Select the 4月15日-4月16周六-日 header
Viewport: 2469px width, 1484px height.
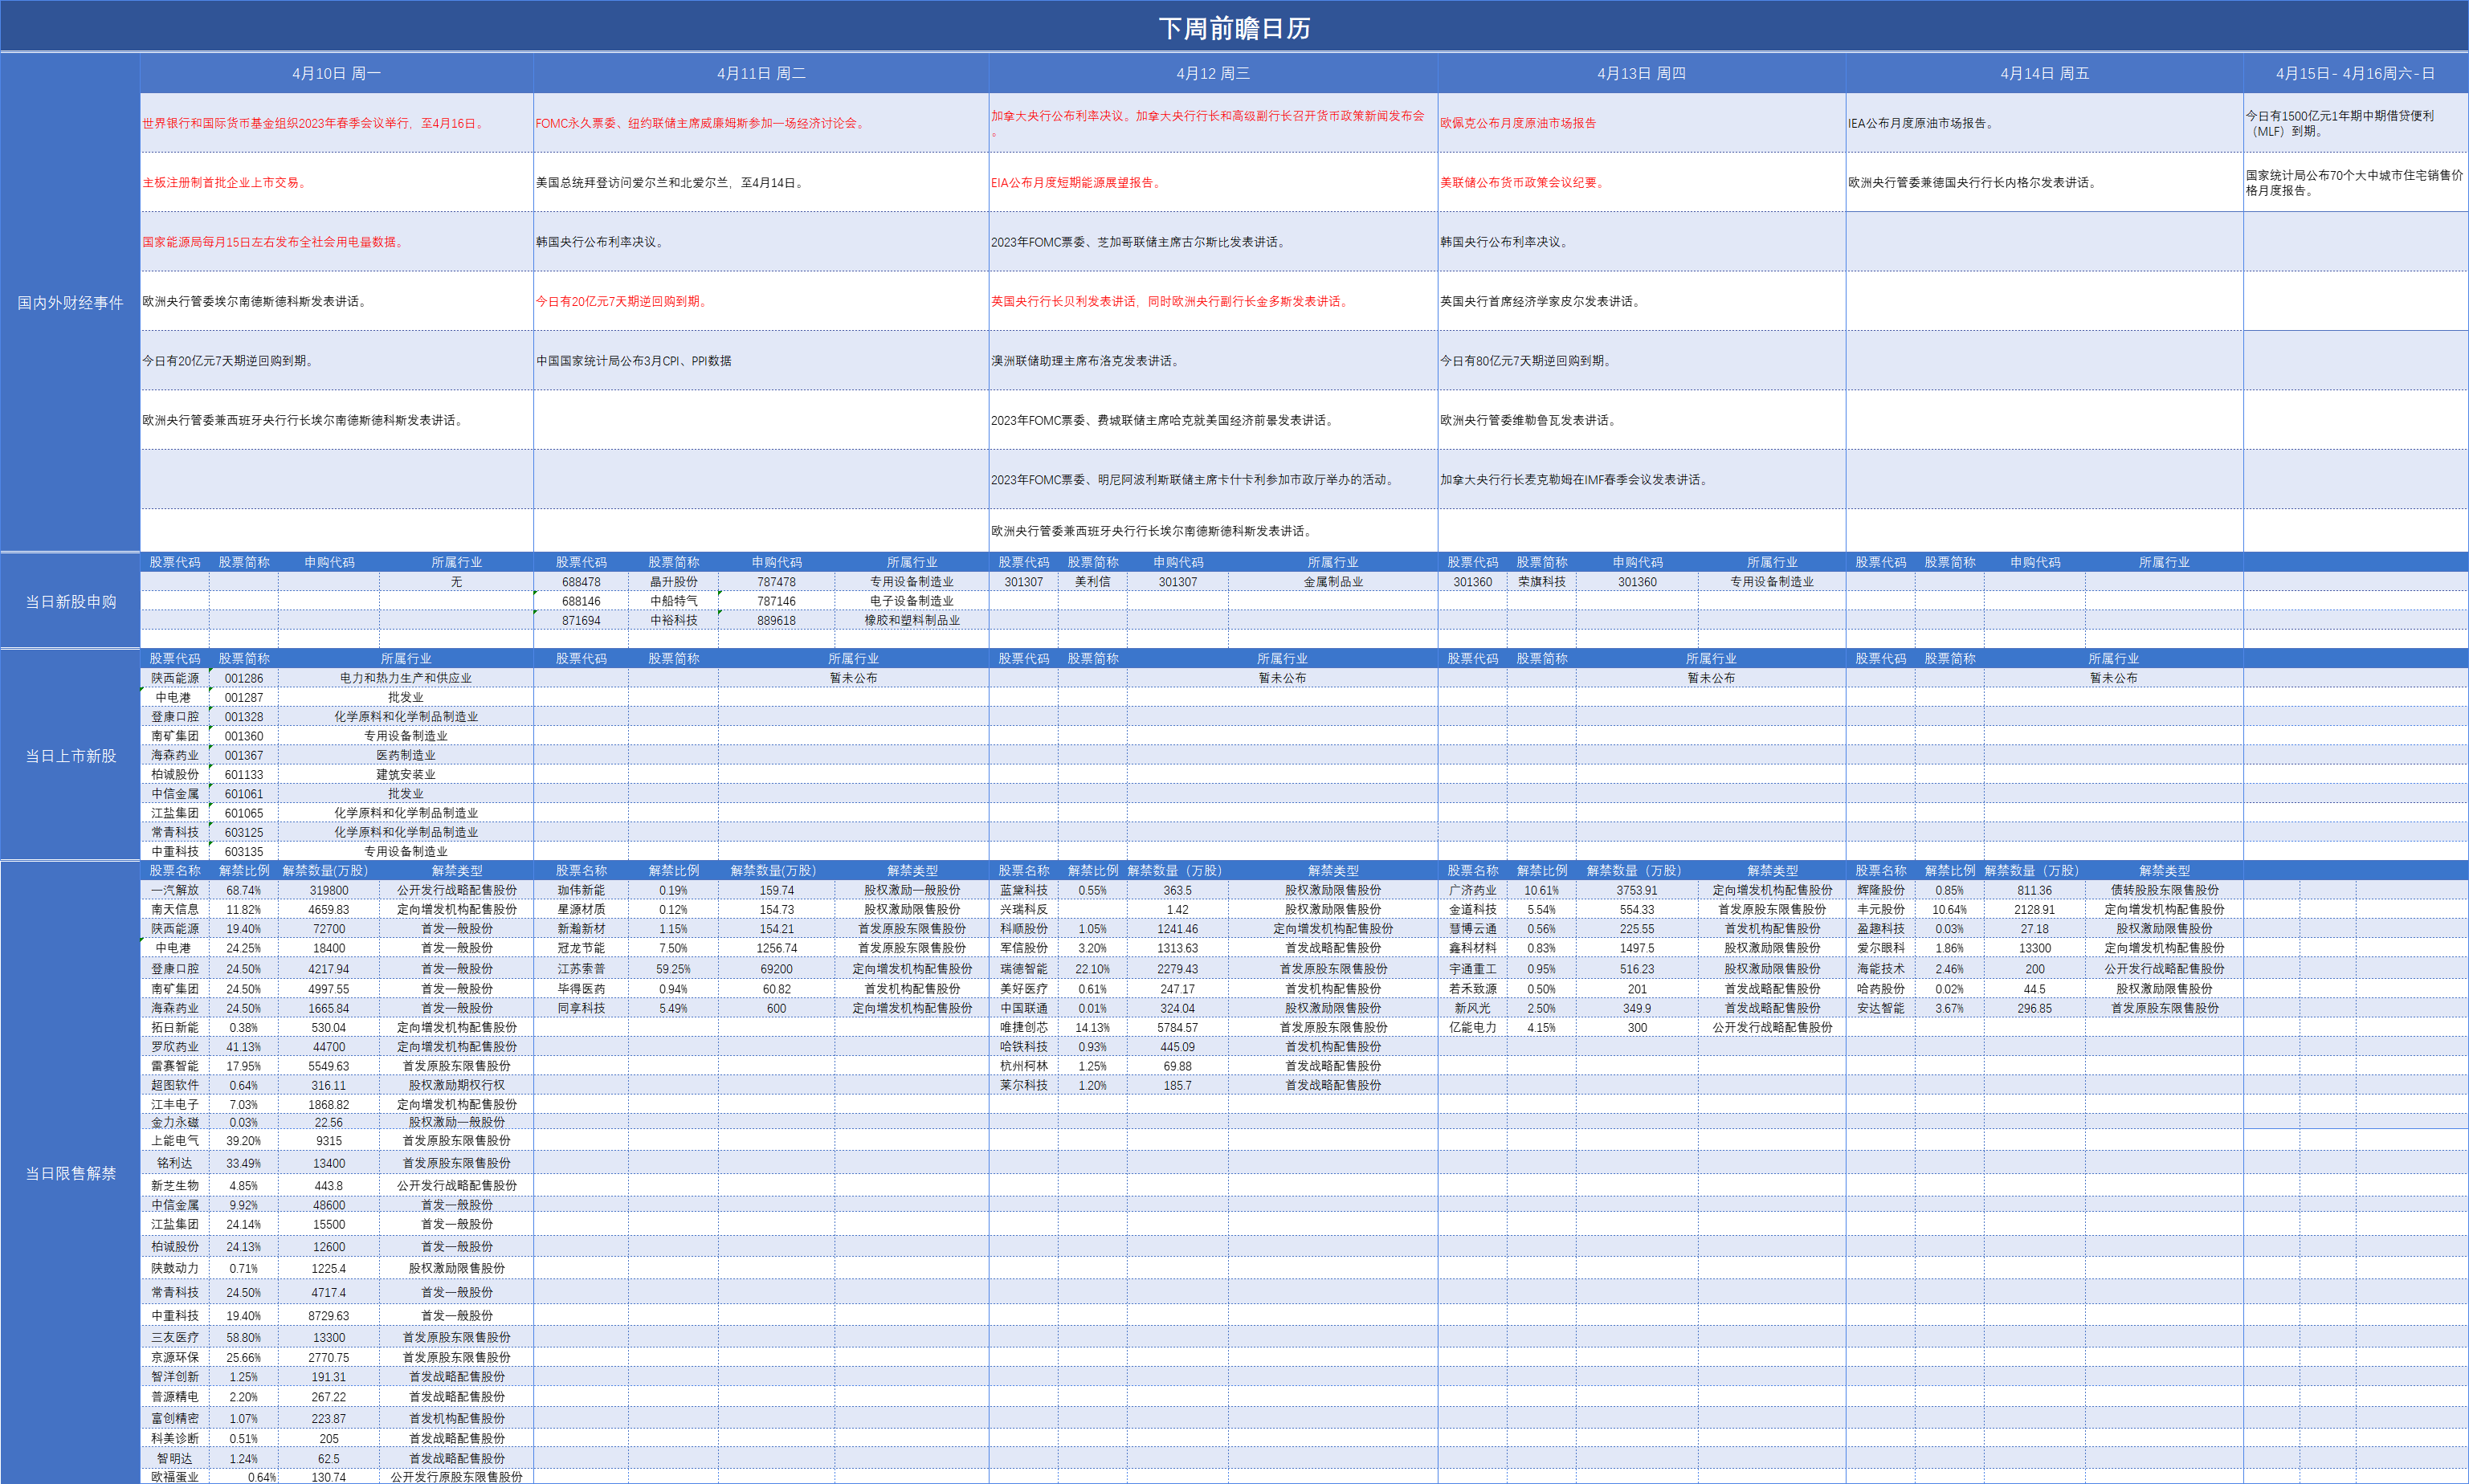pyautogui.click(x=2355, y=73)
